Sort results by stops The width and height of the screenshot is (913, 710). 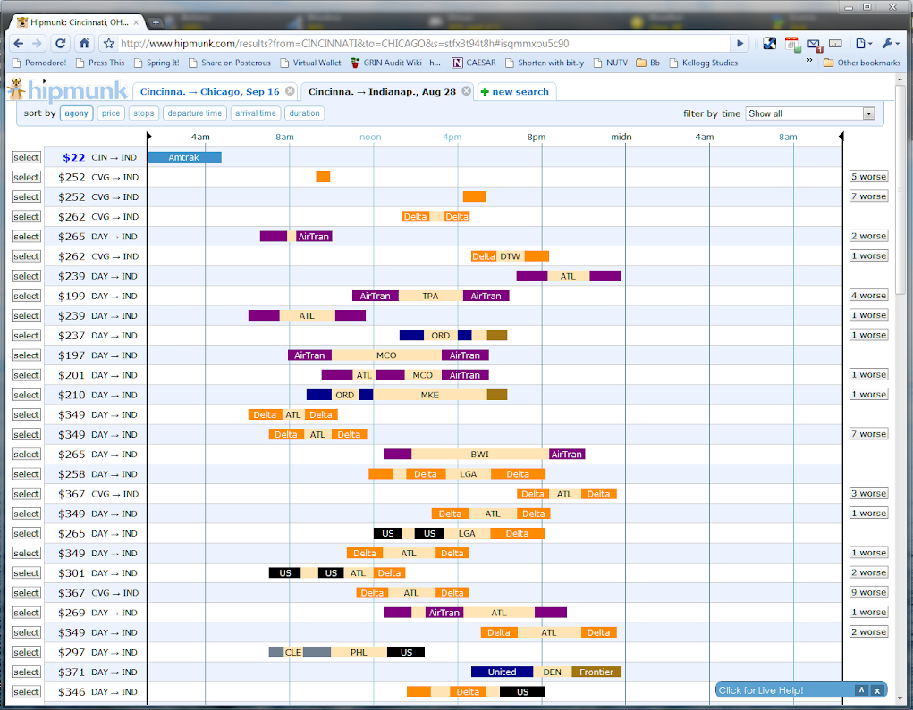143,113
